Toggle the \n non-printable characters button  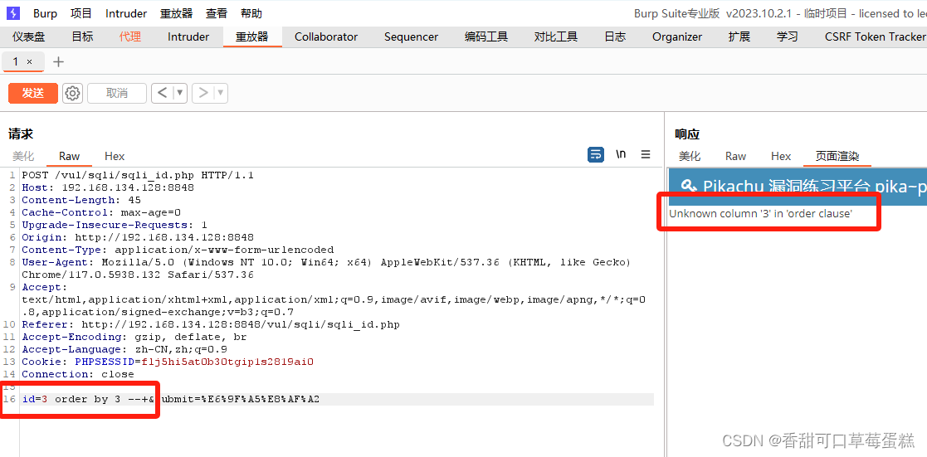[x=621, y=154]
